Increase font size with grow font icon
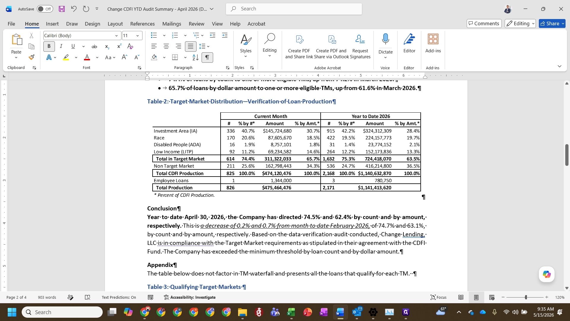This screenshot has height=321, width=570. pos(124,57)
